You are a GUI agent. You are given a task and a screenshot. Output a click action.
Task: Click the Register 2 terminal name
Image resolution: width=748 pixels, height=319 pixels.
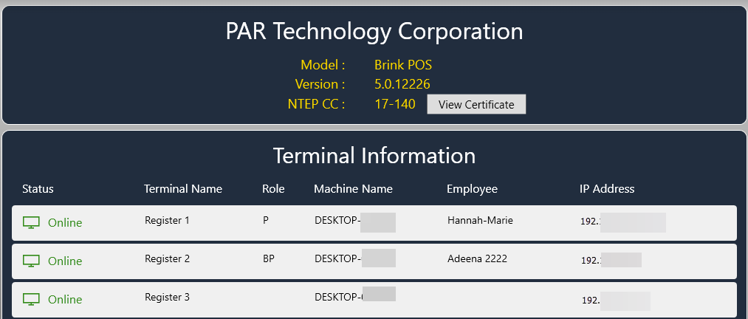point(167,258)
